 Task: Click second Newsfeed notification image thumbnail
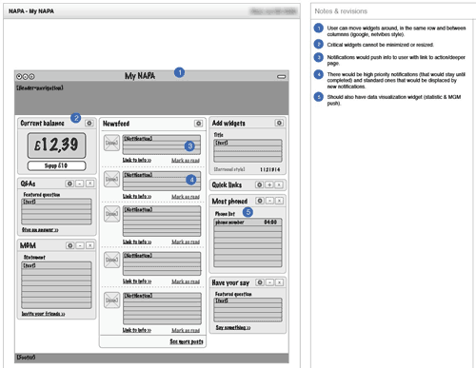pyautogui.click(x=111, y=179)
